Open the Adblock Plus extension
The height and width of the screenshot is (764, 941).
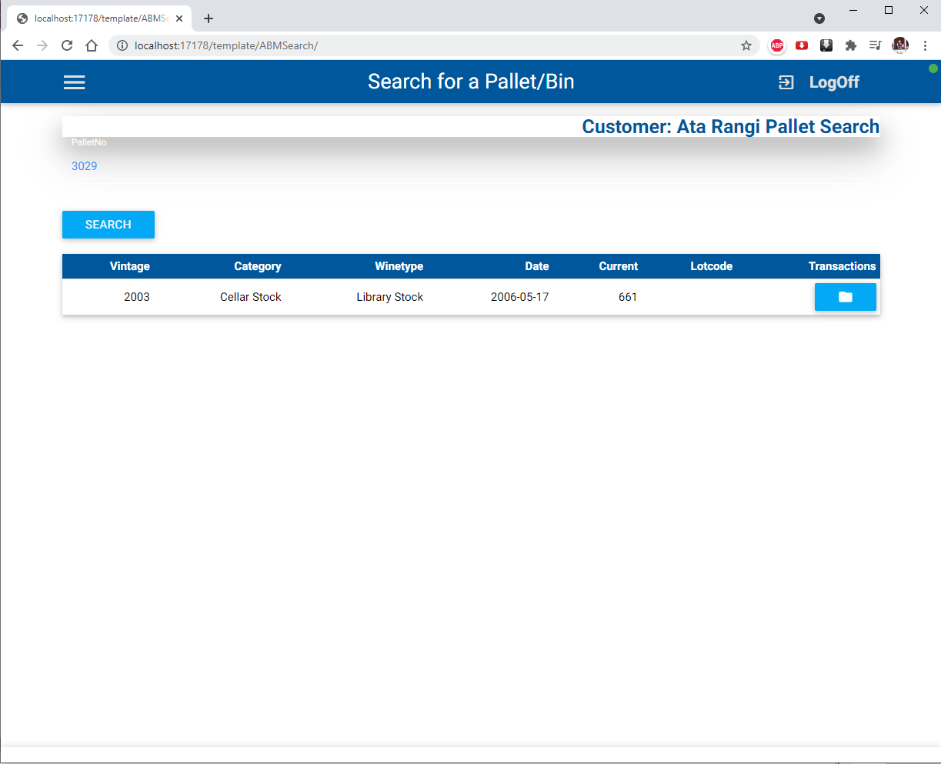[777, 45]
